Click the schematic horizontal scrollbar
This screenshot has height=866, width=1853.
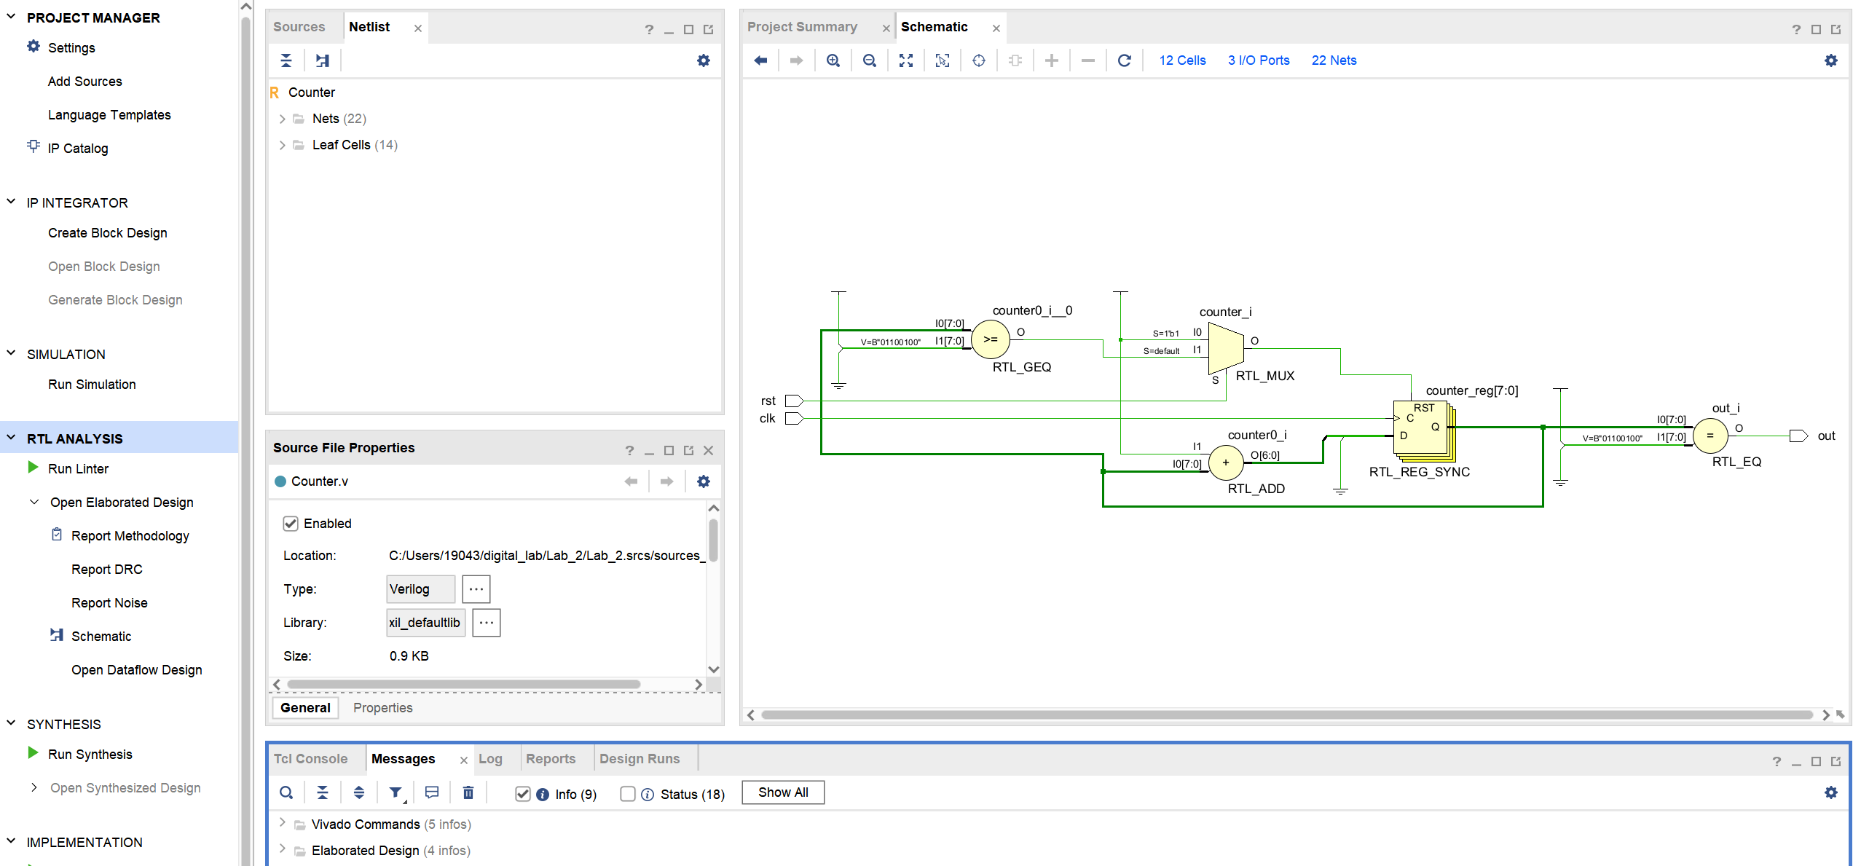click(1286, 715)
